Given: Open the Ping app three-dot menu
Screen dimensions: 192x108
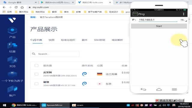Looking at the screenshot, I should click(x=184, y=14).
